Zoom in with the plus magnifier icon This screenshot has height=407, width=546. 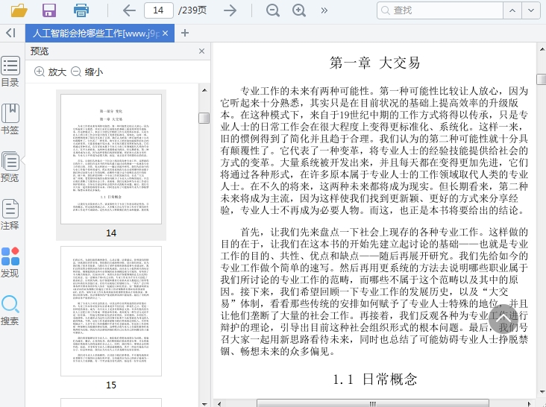point(299,10)
